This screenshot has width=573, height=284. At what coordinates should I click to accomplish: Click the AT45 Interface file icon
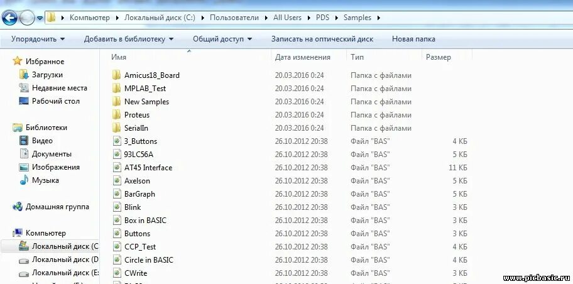117,167
